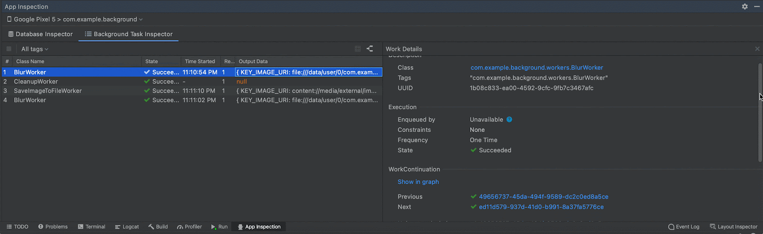Switch to table view icon

pyautogui.click(x=358, y=49)
